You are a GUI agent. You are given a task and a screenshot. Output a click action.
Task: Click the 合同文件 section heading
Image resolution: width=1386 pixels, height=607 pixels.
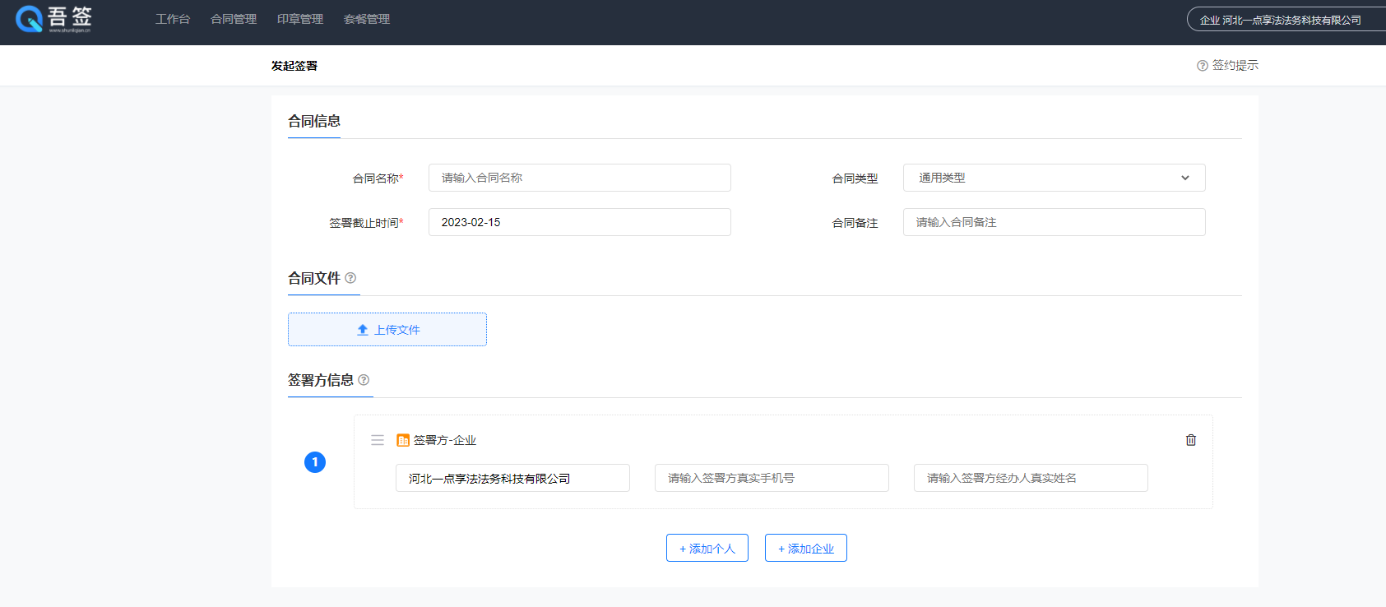coord(314,278)
